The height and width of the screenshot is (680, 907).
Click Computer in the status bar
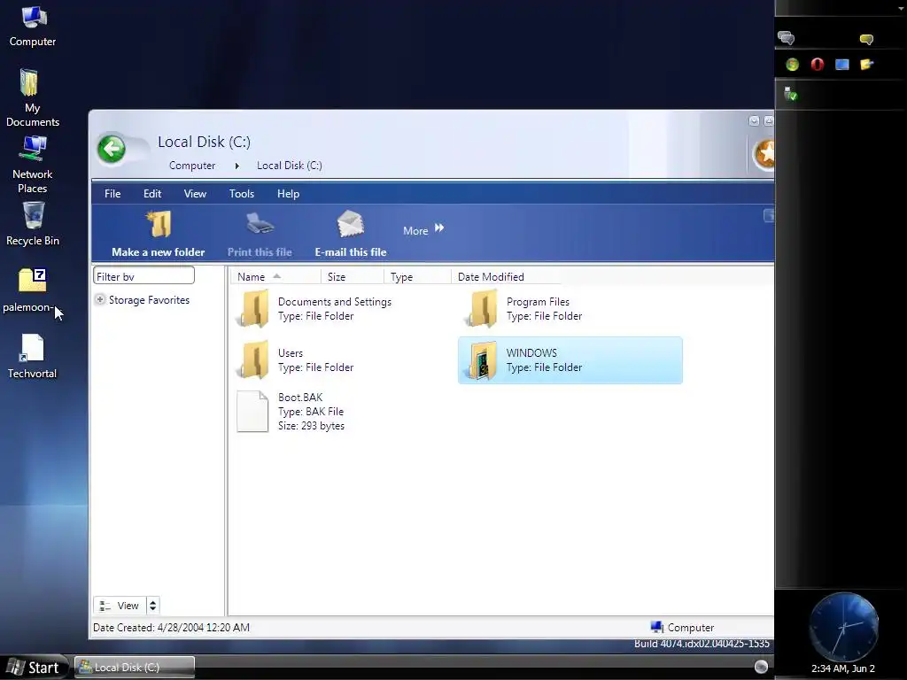tap(683, 628)
